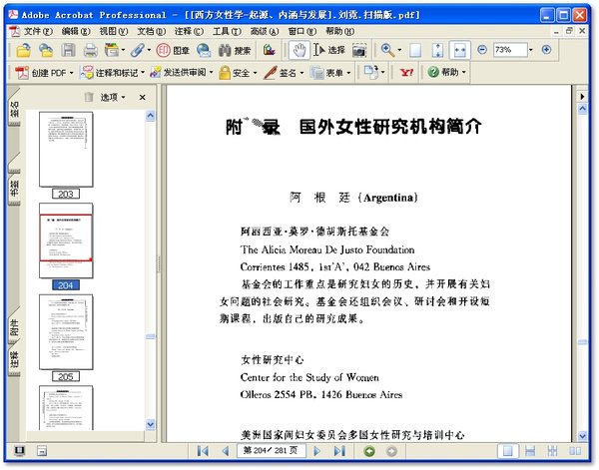Click the grey next view button
Screen dimensions: 599x470
point(391,451)
